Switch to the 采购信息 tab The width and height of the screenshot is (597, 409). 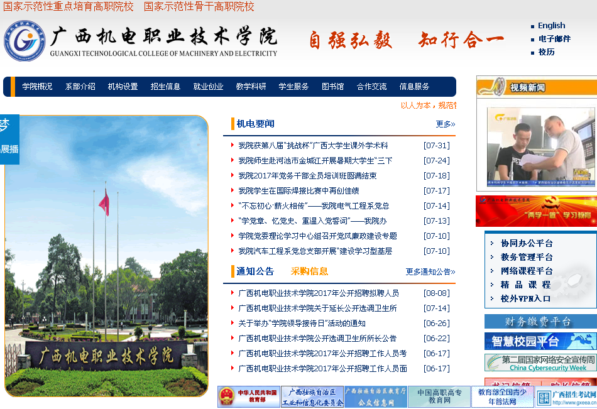coord(309,271)
